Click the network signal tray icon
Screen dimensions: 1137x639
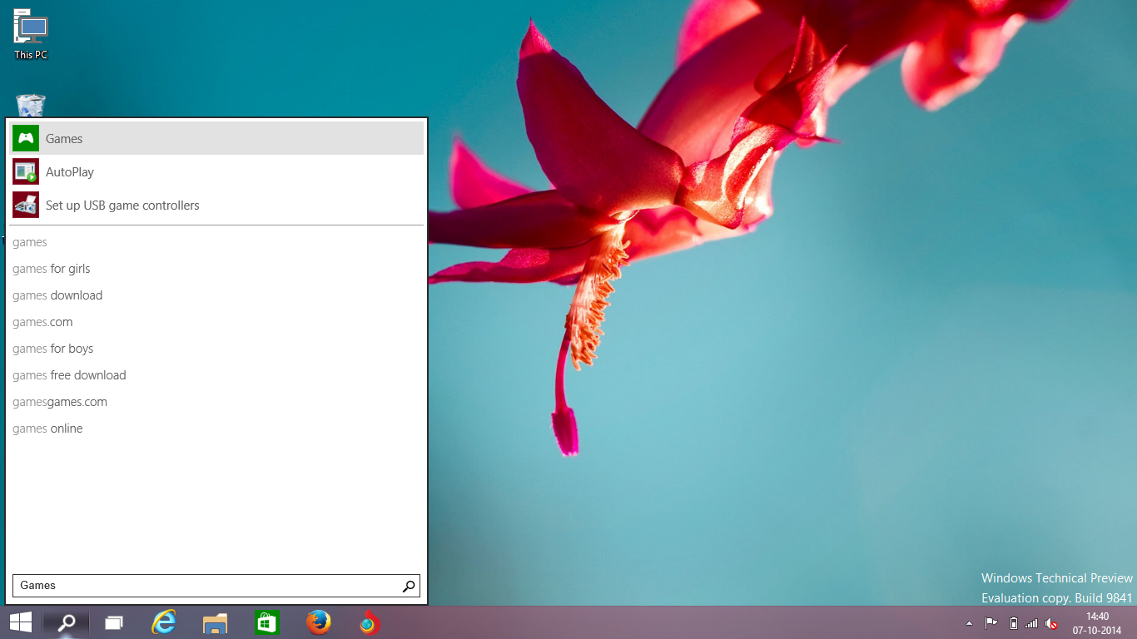point(1031,623)
